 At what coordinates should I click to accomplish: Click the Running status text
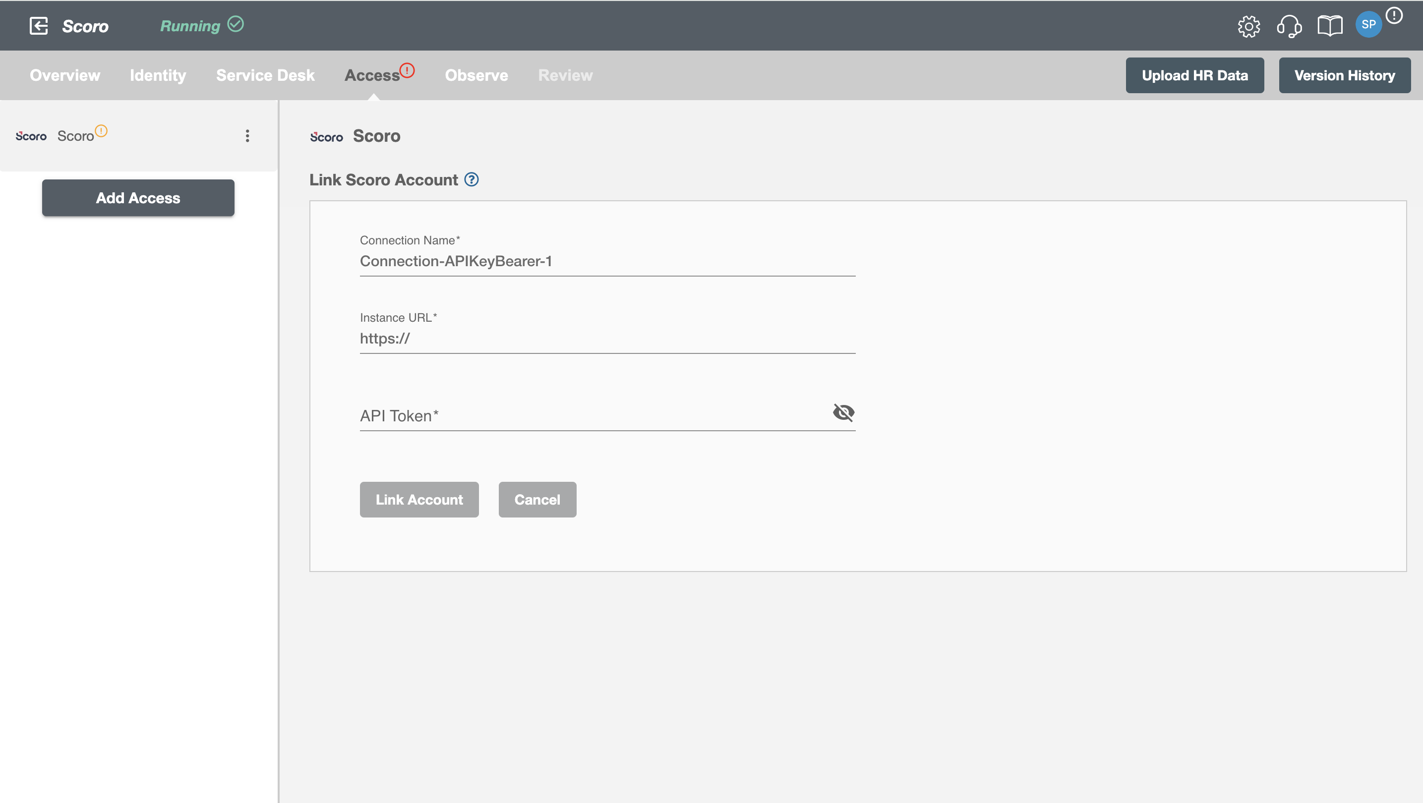[190, 26]
